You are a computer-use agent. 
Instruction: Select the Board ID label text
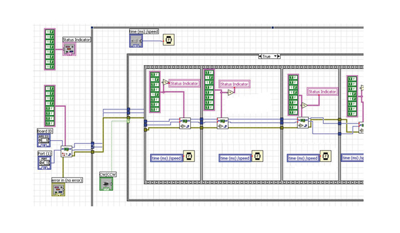pos(45,131)
